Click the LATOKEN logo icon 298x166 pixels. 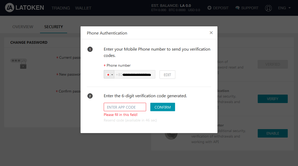coord(9,8)
